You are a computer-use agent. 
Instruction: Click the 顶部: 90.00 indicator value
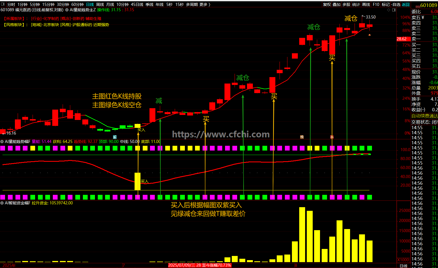coord(109,142)
